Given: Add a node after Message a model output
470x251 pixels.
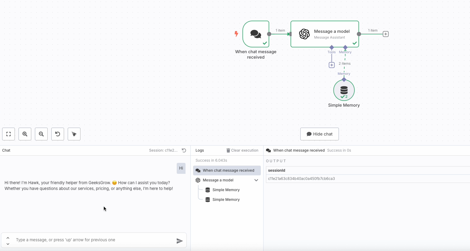Looking at the screenshot, I should pyautogui.click(x=386, y=34).
